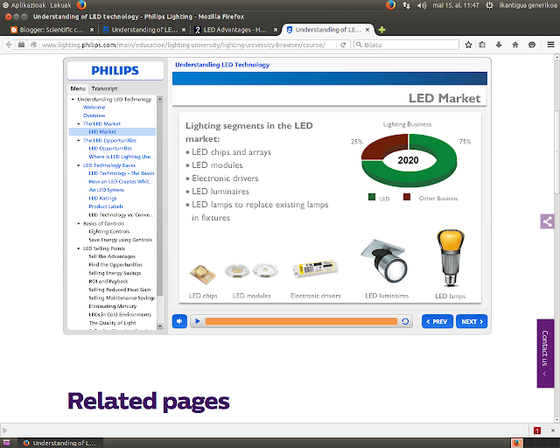
Task: Click the LED luminaires image
Action: pyautogui.click(x=385, y=261)
